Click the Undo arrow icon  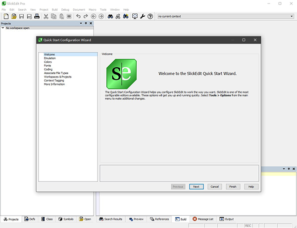coord(78,16)
